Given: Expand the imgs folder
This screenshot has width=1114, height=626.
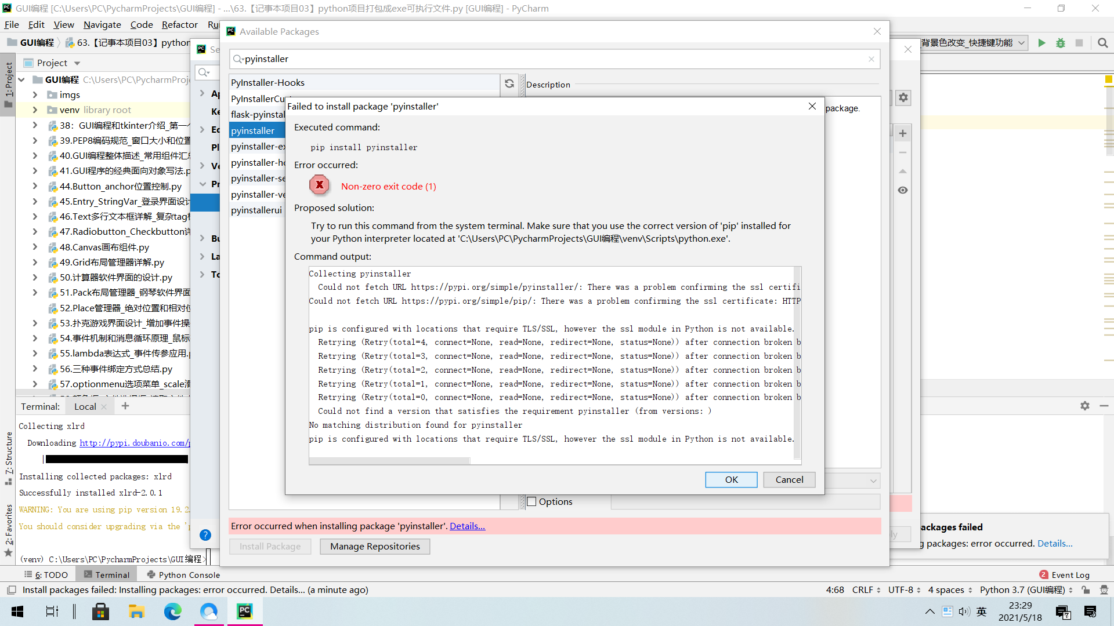Looking at the screenshot, I should [35, 95].
